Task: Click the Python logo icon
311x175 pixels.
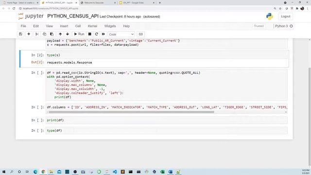Action: click(270, 16)
